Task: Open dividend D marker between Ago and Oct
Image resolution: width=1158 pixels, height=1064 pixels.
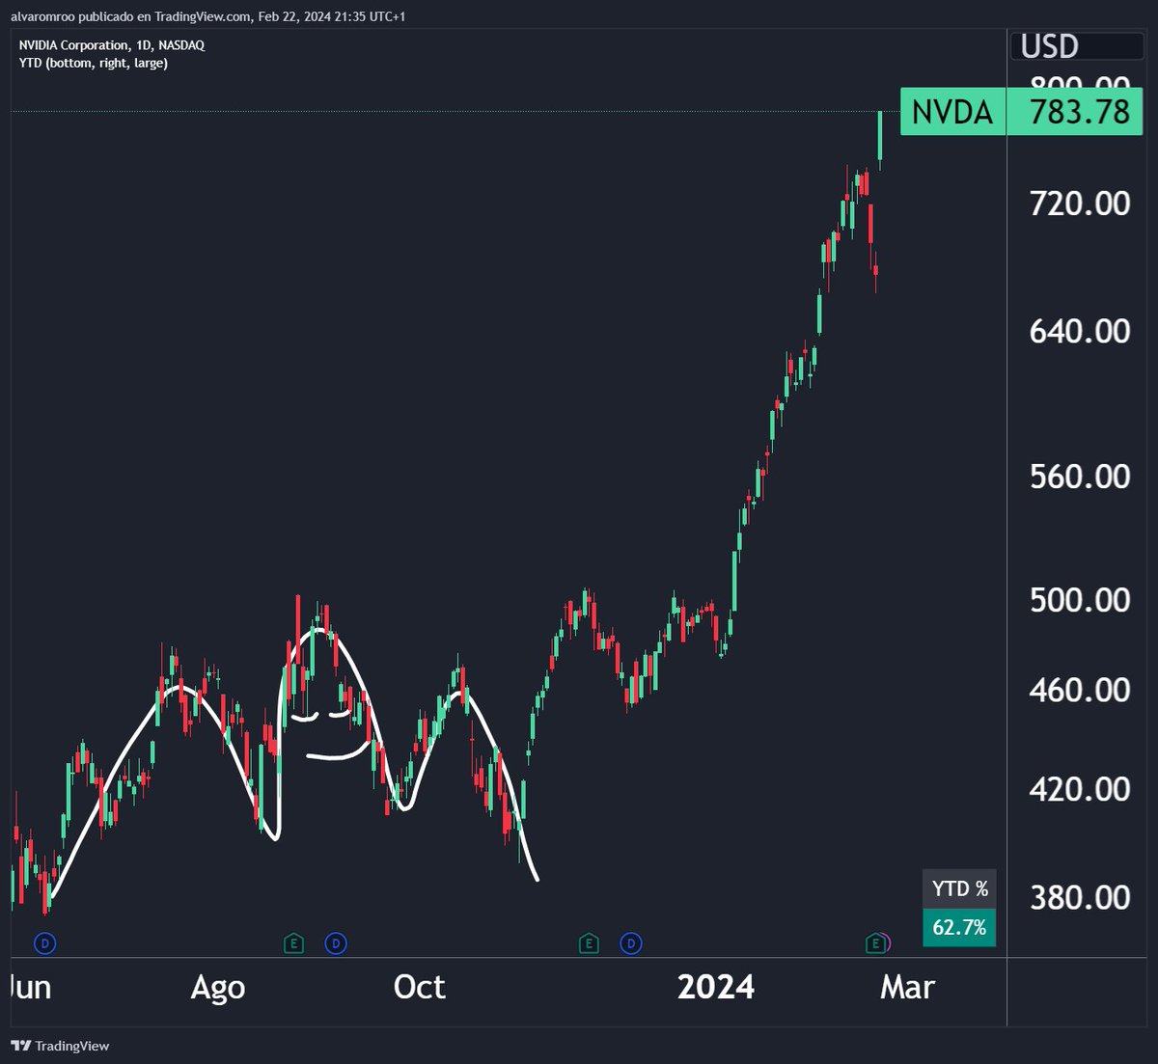Action: click(335, 942)
